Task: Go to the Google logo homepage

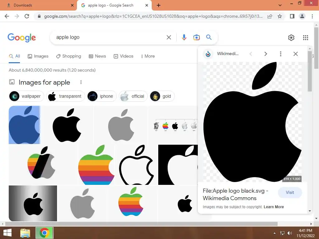Action: click(x=21, y=38)
